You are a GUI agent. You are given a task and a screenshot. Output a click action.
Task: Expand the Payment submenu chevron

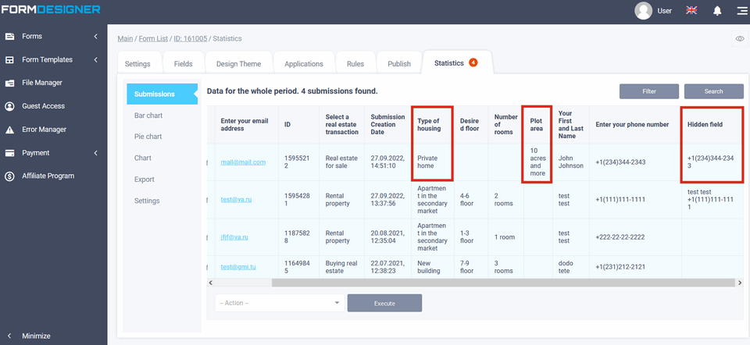[95, 153]
